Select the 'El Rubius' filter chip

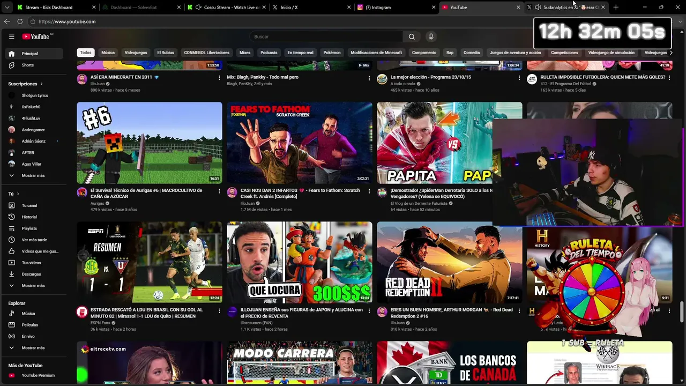166,53
